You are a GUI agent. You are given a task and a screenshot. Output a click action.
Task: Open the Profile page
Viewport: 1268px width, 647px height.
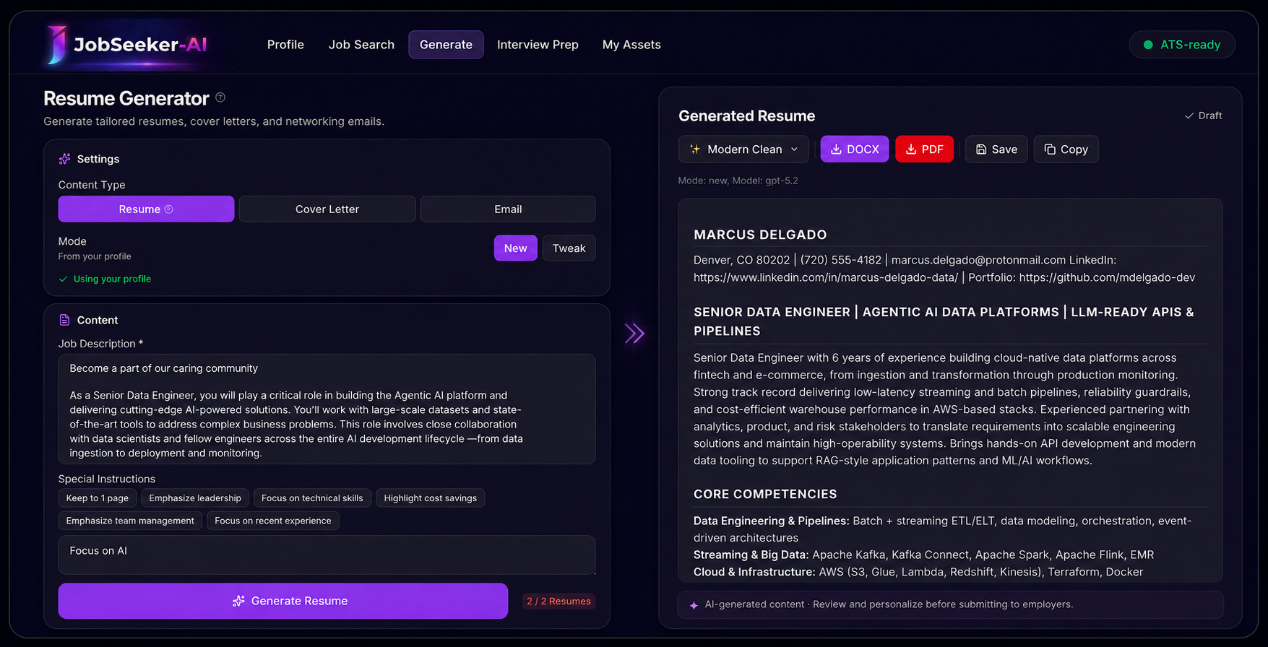point(285,45)
